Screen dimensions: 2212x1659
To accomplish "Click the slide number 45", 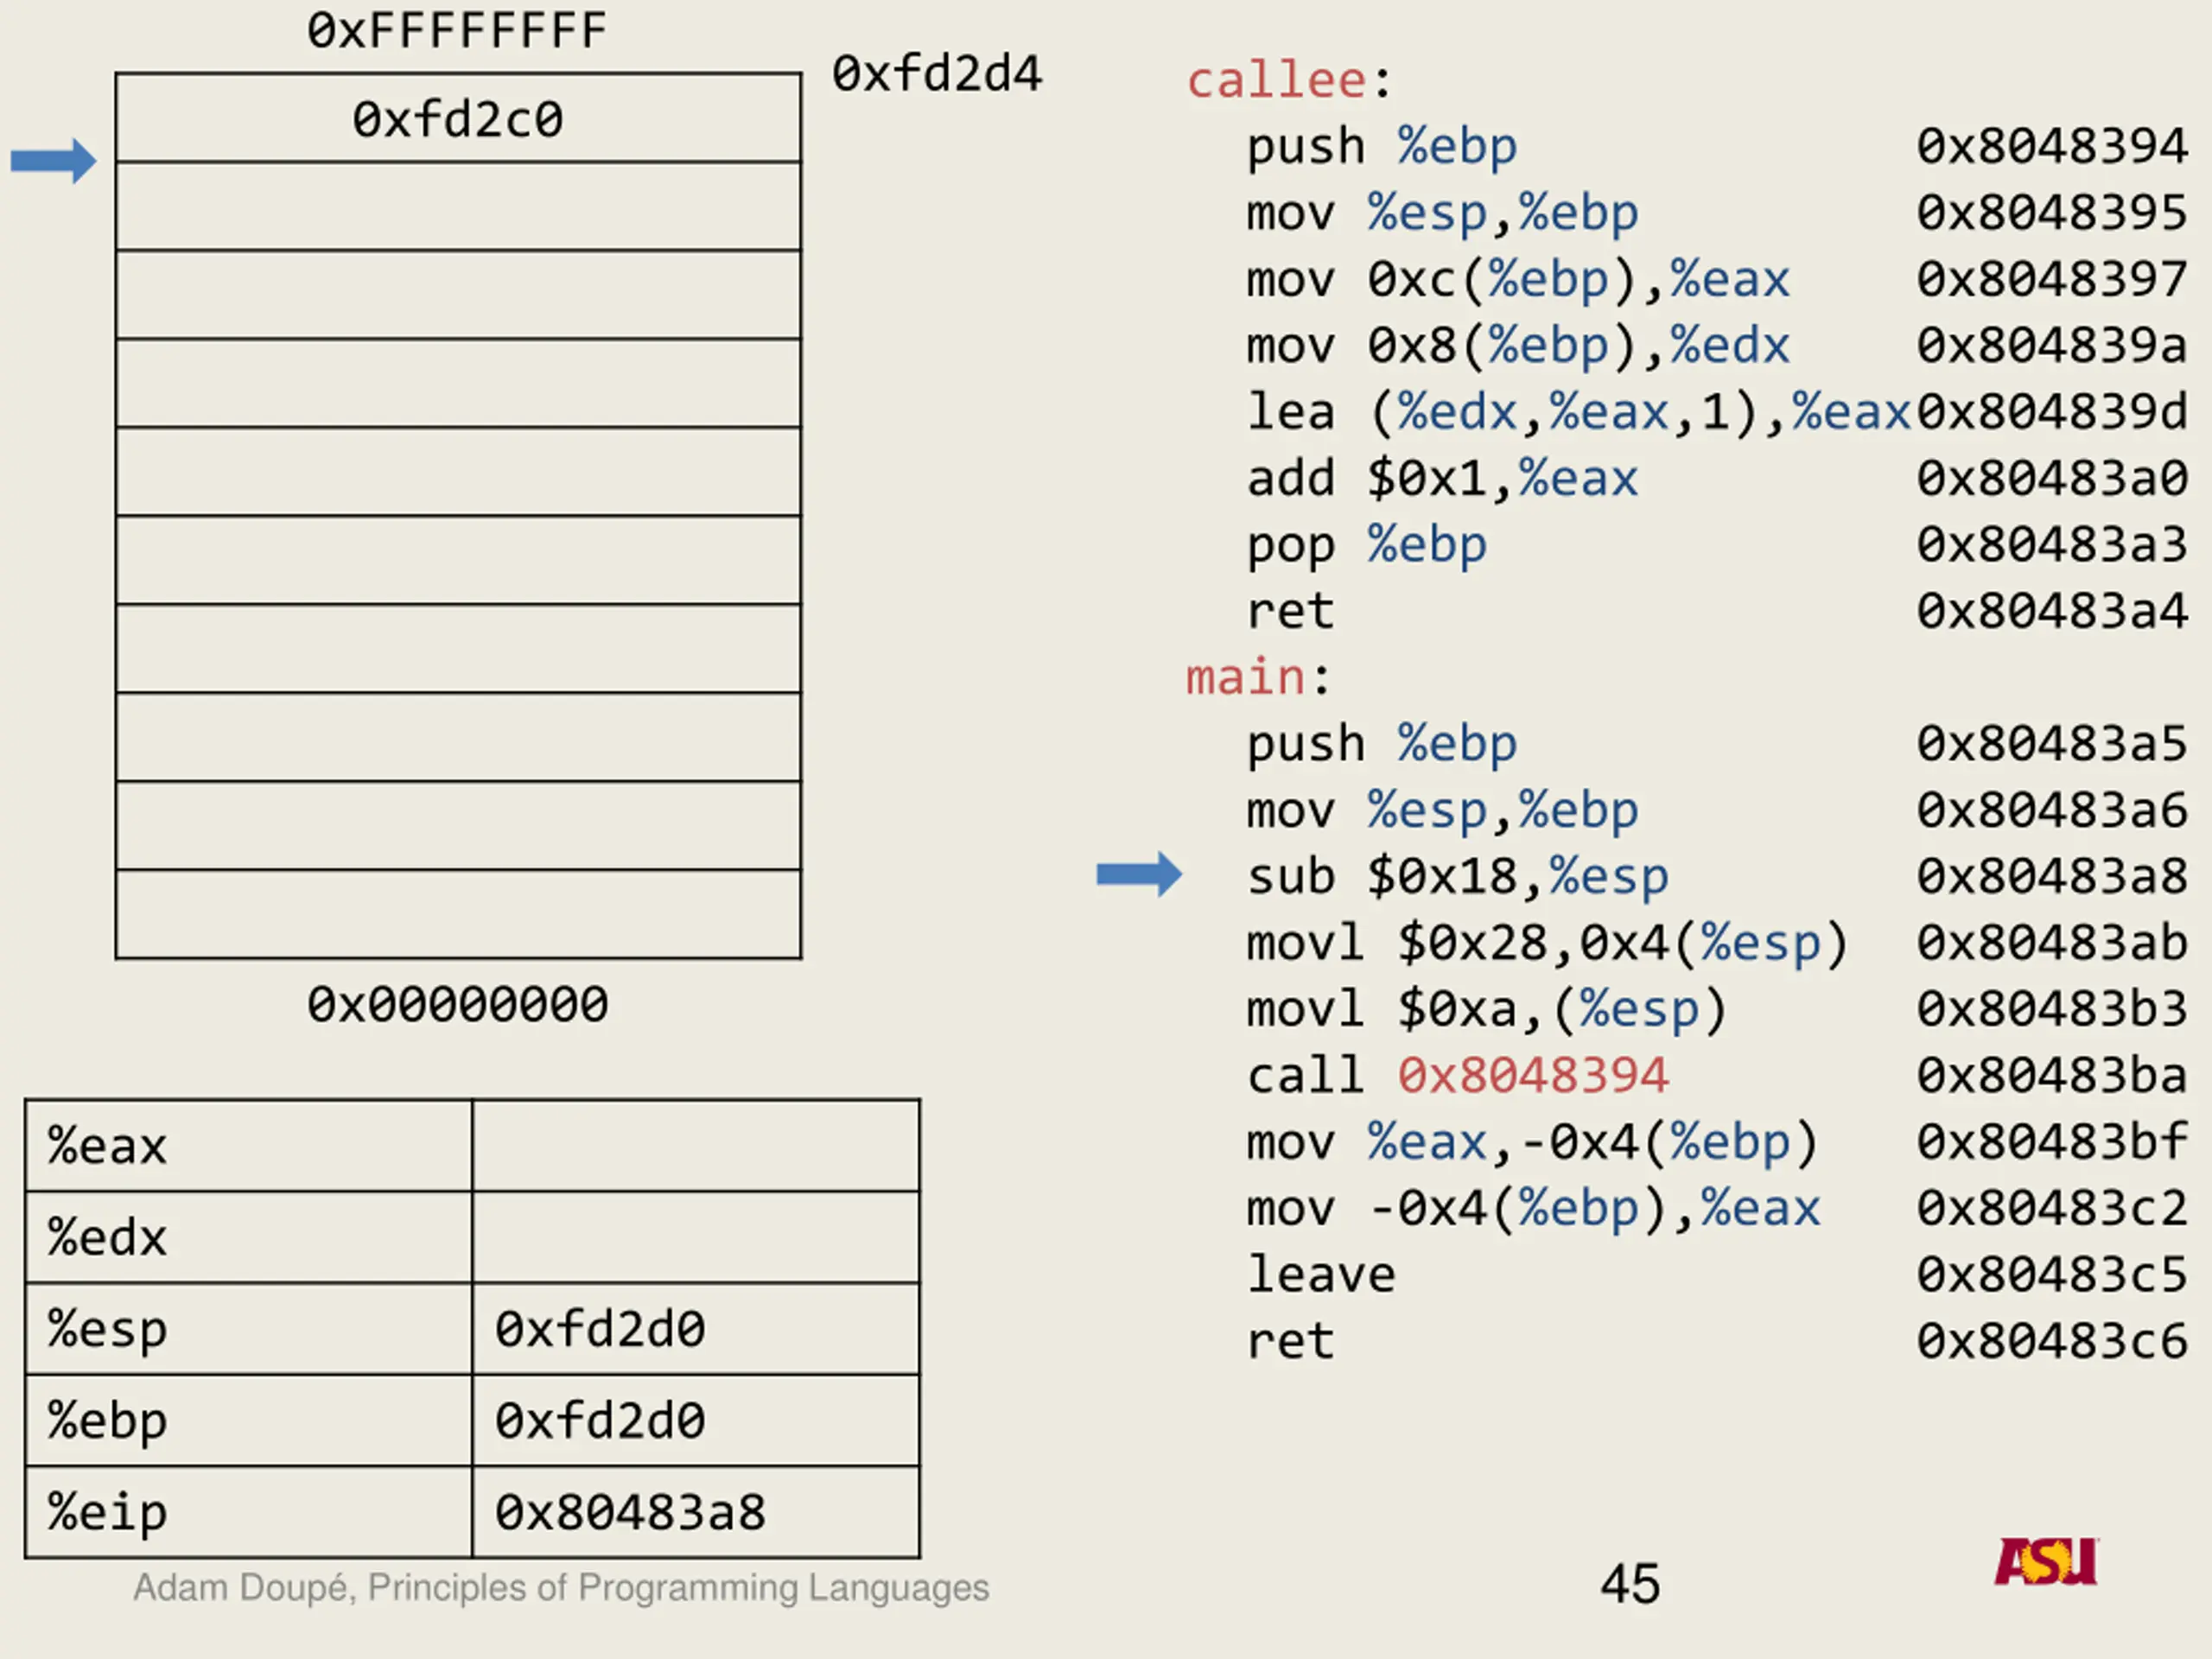I will (1630, 1584).
